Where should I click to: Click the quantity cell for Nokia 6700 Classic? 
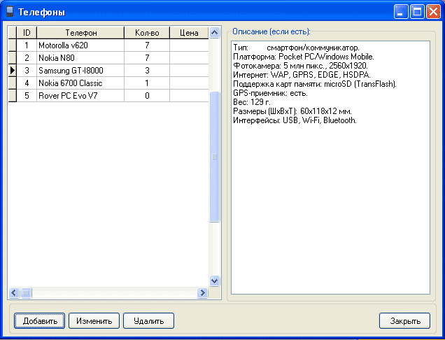[x=147, y=83]
